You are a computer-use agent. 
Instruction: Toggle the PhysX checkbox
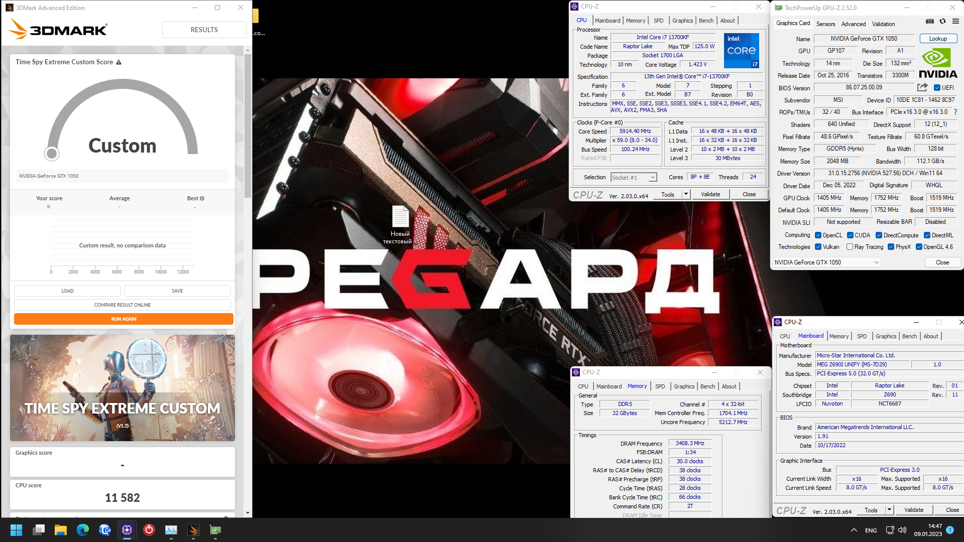click(891, 247)
